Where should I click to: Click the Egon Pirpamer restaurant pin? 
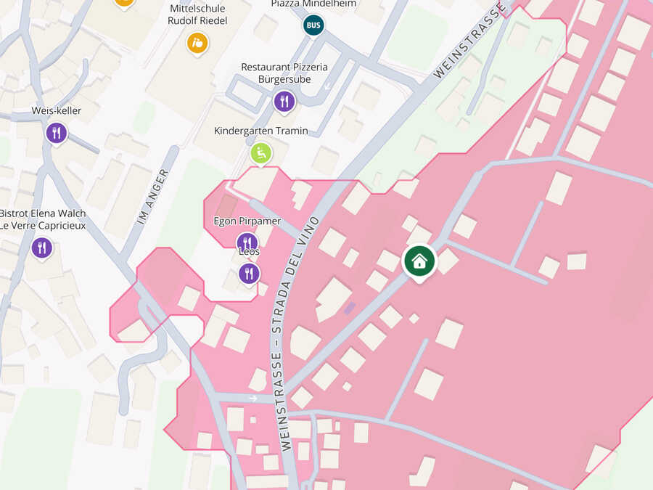tap(247, 241)
